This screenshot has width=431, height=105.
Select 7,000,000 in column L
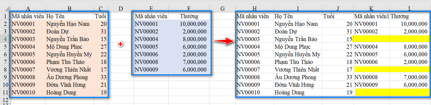point(415,77)
